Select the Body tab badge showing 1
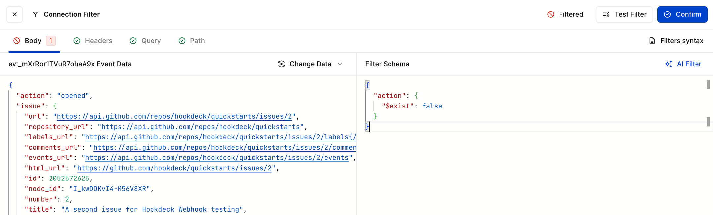The height and width of the screenshot is (215, 713). pyautogui.click(x=51, y=40)
